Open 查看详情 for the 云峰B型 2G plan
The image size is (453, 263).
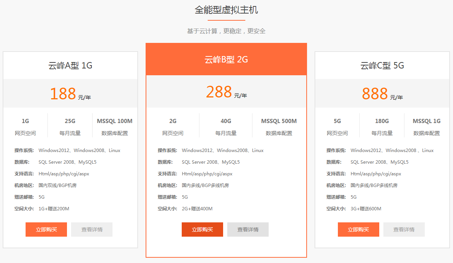point(248,230)
